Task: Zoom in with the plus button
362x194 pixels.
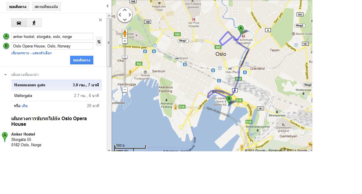Action: coord(125,41)
